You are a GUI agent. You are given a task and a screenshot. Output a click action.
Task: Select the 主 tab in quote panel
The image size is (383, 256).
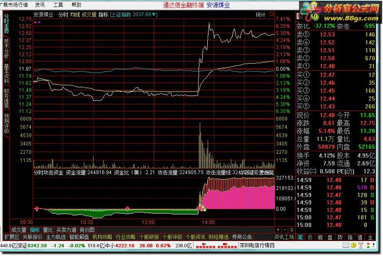coord(370,237)
